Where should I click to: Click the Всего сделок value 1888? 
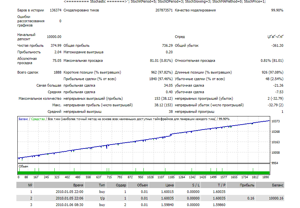(57, 72)
